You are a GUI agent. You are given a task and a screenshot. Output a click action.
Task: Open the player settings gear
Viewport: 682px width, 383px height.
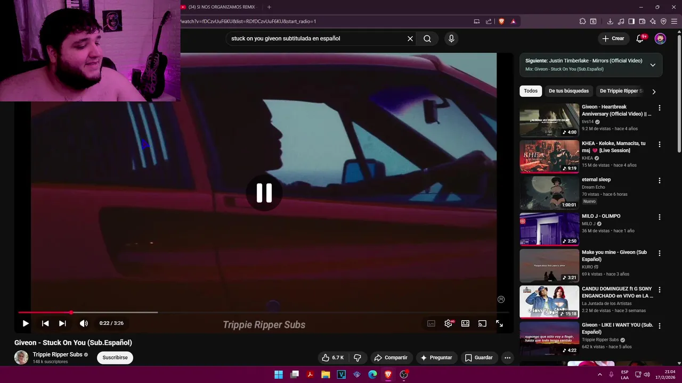point(449,323)
